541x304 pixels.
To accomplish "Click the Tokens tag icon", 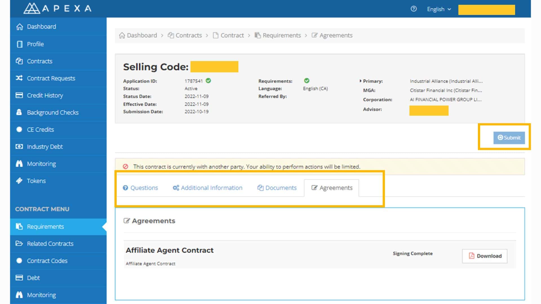I will click(x=19, y=181).
